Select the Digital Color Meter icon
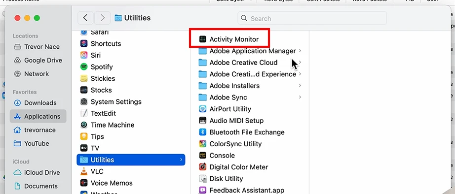The image size is (455, 194). [x=202, y=167]
